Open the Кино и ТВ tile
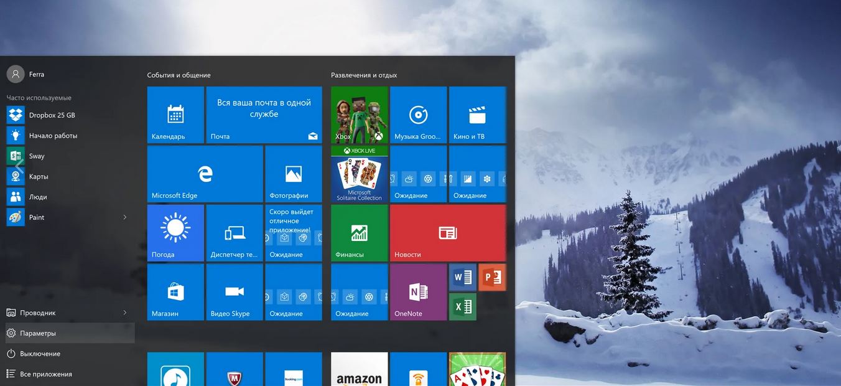The width and height of the screenshot is (841, 386). (x=477, y=115)
